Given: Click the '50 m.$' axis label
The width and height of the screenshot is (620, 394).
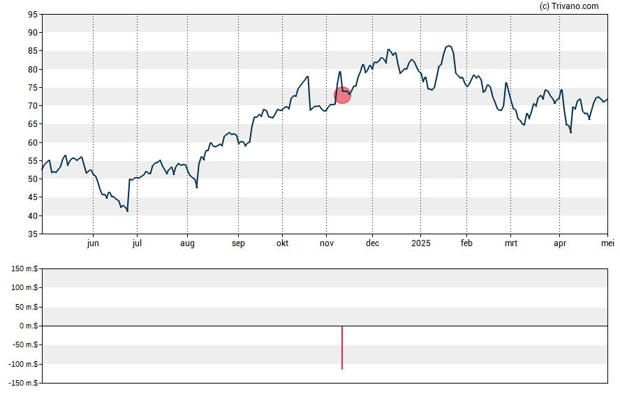Looking at the screenshot, I should point(27,307).
